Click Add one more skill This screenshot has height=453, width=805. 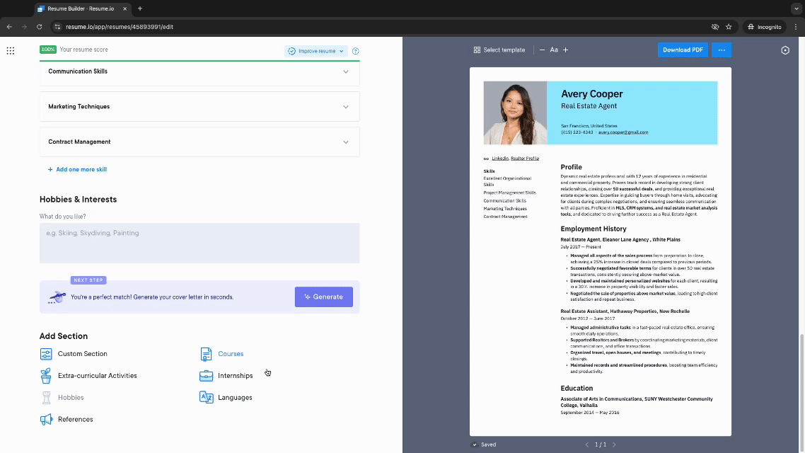coord(77,169)
